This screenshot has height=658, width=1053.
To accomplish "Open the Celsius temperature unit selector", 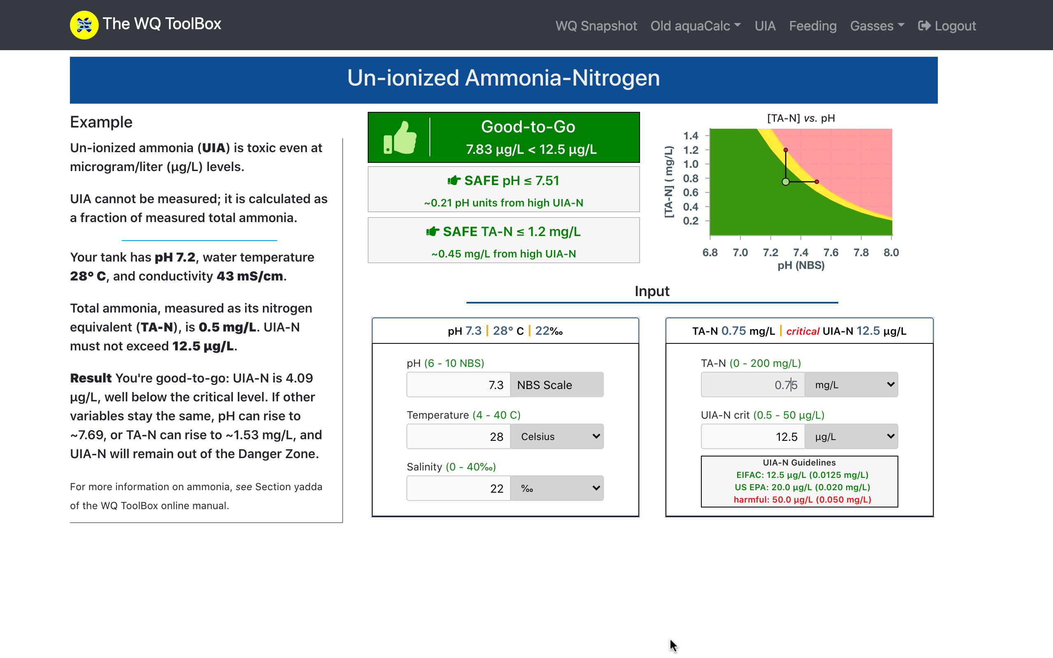I will point(557,436).
